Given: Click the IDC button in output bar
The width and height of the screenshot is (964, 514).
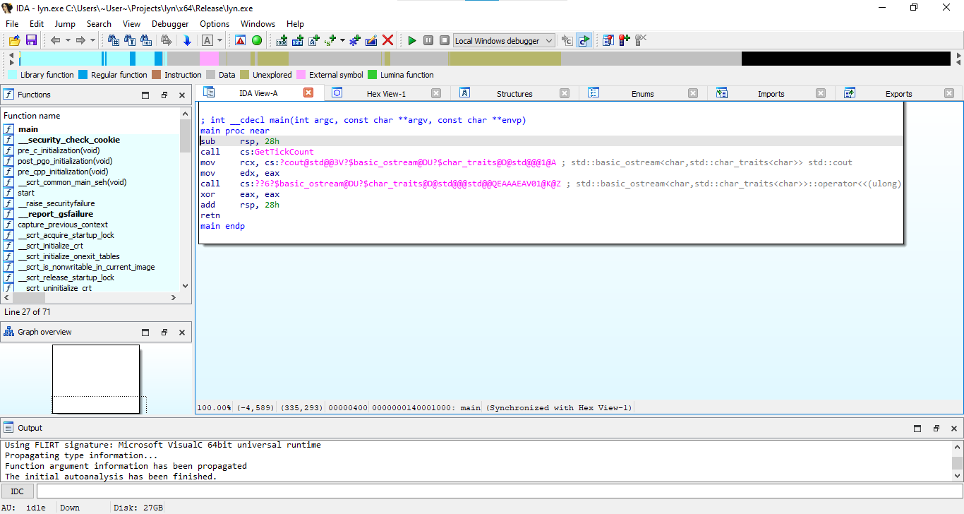Looking at the screenshot, I should pos(18,491).
